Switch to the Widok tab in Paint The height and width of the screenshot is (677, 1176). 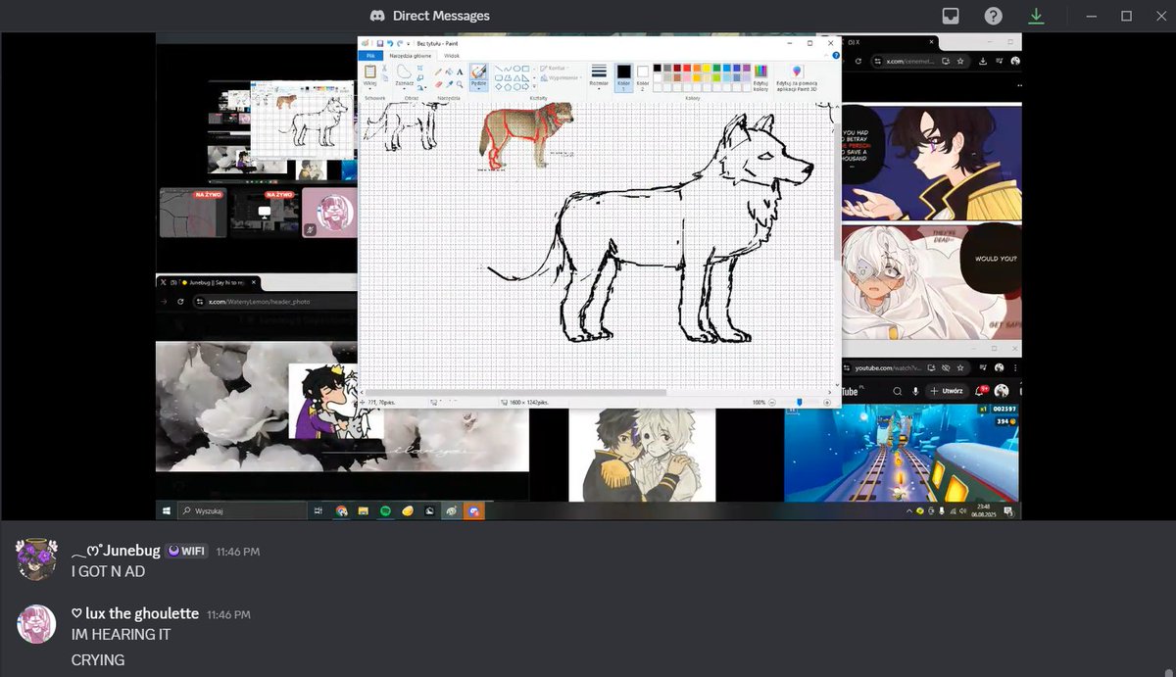click(452, 56)
